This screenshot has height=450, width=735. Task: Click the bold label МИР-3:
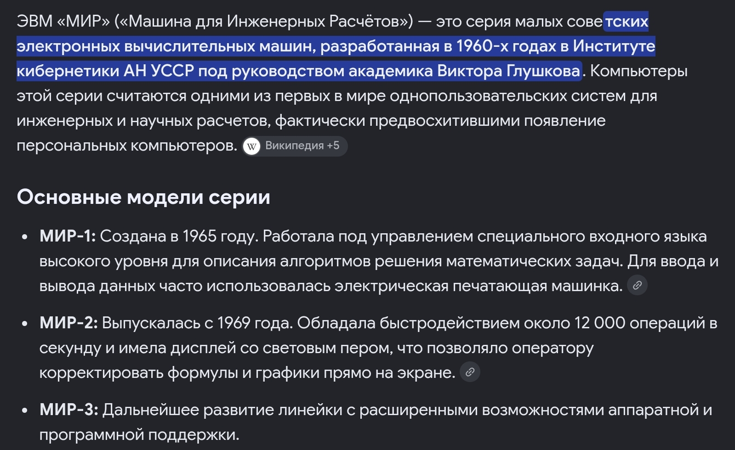tap(69, 410)
